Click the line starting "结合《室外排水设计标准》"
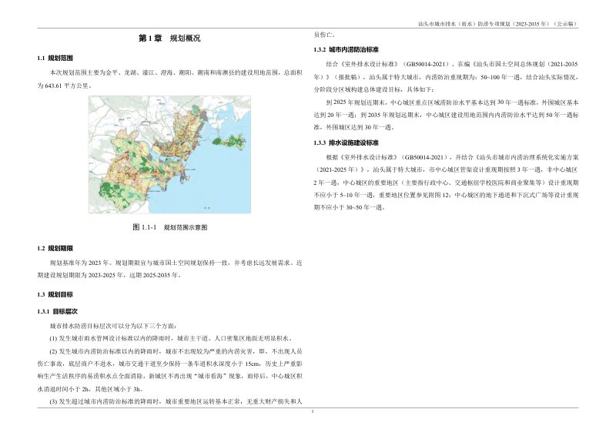The width and height of the screenshot is (616, 436). pos(452,64)
